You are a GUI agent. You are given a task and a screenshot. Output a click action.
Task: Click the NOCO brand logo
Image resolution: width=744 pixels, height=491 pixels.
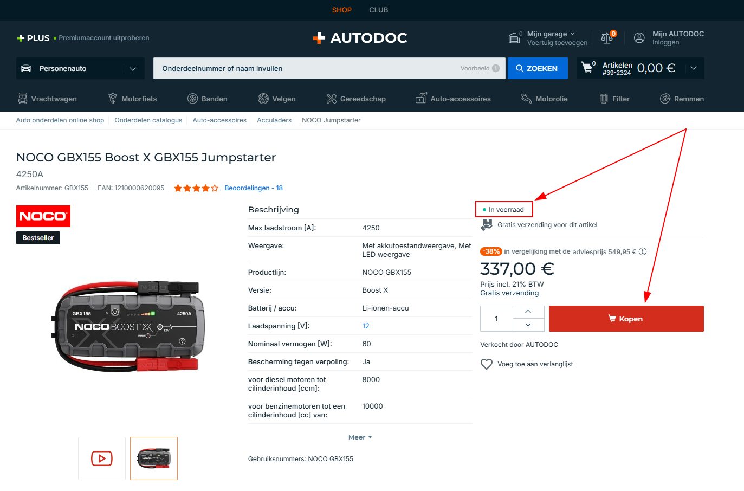coord(43,216)
